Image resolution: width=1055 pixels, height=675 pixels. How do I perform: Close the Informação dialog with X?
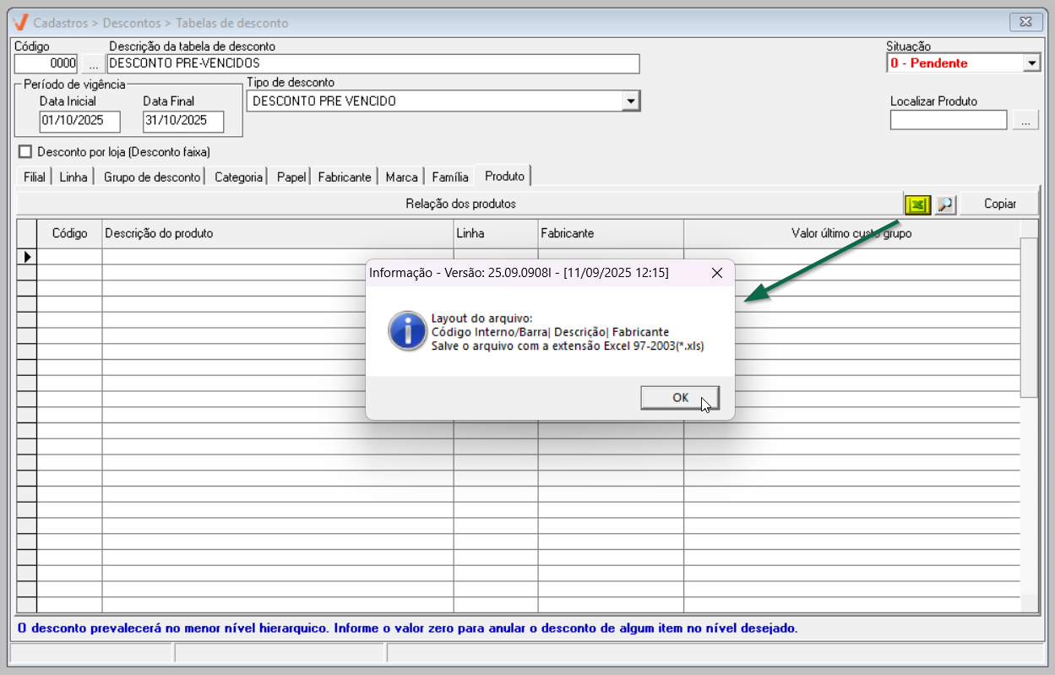pyautogui.click(x=716, y=273)
